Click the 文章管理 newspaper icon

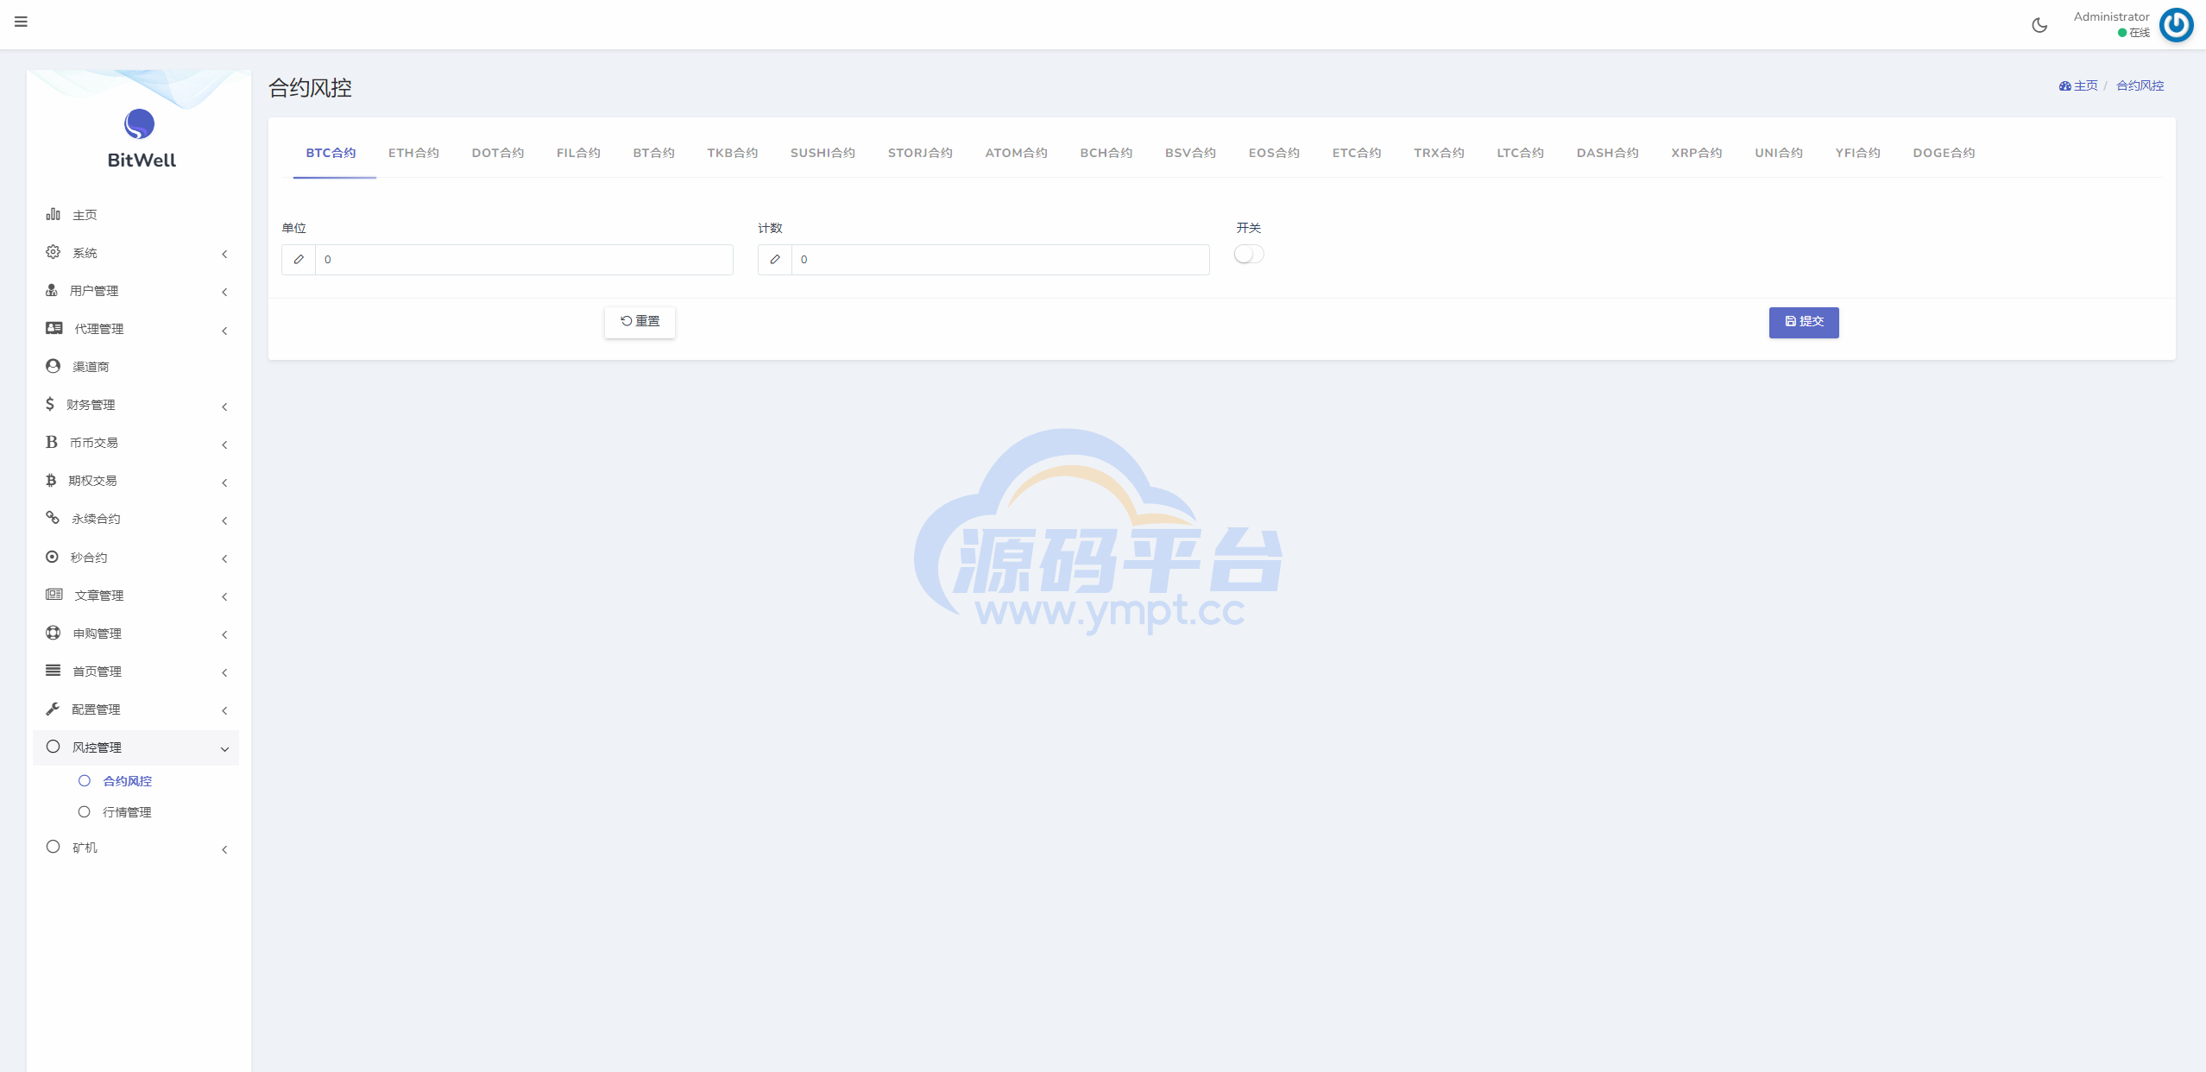[x=54, y=595]
